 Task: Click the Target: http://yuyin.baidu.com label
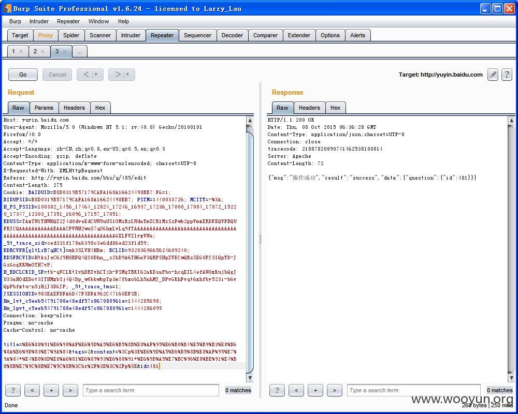[x=440, y=75]
